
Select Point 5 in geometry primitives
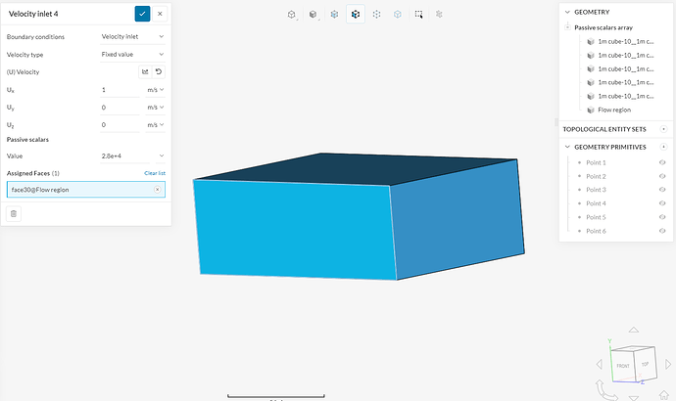tap(596, 217)
